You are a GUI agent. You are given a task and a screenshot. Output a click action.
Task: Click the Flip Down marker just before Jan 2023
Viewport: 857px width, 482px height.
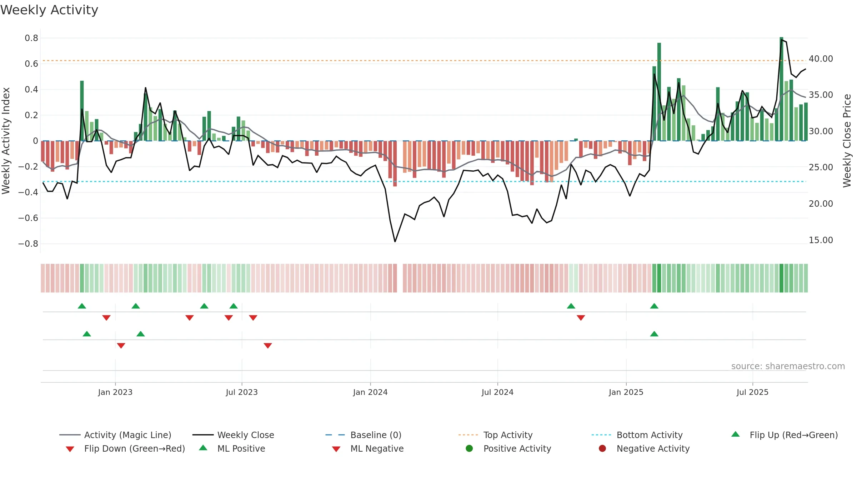tap(106, 318)
